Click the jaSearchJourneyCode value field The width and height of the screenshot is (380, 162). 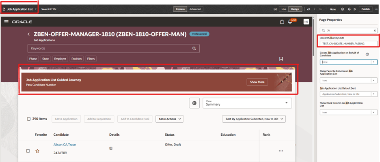coord(348,43)
